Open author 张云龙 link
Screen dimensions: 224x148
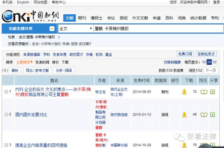click(x=100, y=92)
